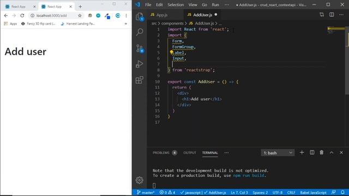Click the src breadcrumb segment
The height and width of the screenshot is (196, 349).
click(x=154, y=23)
